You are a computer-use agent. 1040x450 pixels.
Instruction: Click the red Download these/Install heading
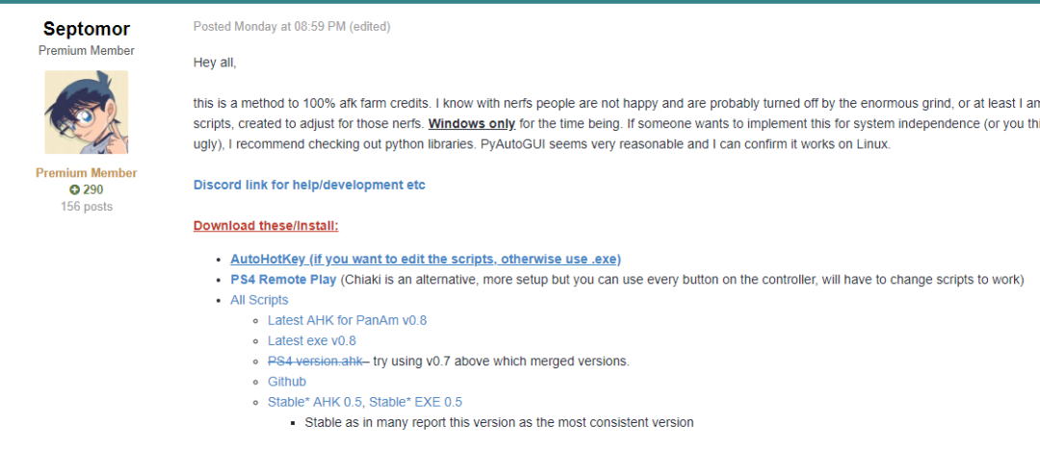(266, 226)
